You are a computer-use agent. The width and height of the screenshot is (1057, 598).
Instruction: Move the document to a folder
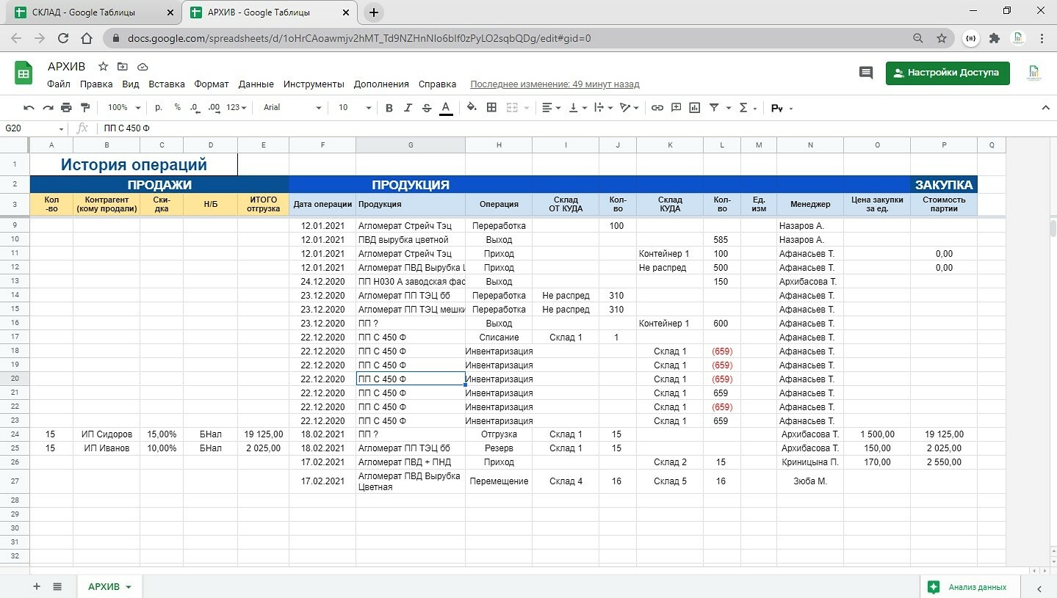(x=123, y=67)
